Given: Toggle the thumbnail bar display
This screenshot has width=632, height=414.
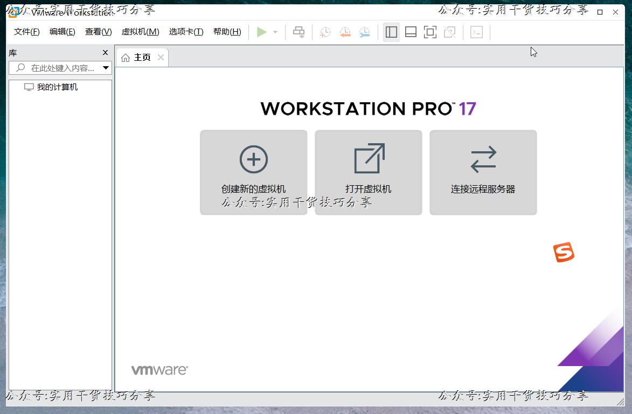Looking at the screenshot, I should 410,32.
